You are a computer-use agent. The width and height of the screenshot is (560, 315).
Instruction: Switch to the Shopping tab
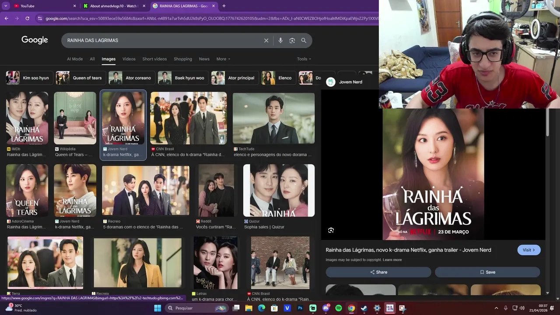[183, 59]
